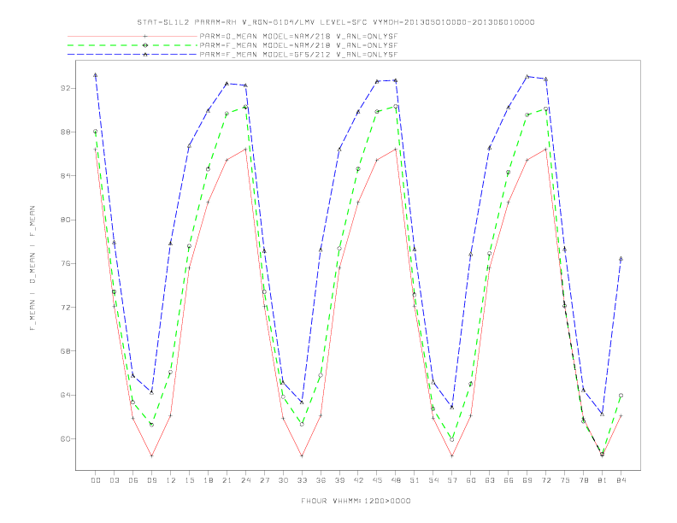Click y-axis tick value 60
The width and height of the screenshot is (677, 523).
pos(65,439)
